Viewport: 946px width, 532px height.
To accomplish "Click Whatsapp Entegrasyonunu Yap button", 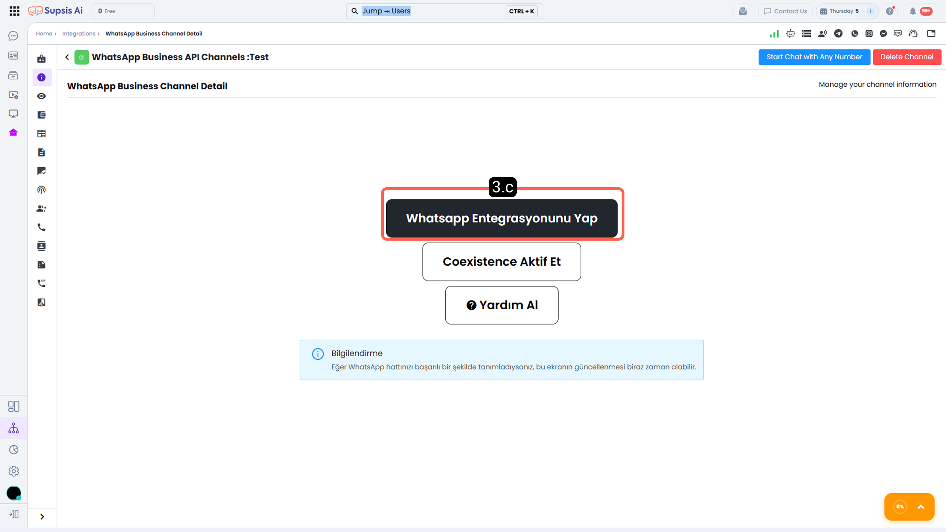I will [502, 218].
